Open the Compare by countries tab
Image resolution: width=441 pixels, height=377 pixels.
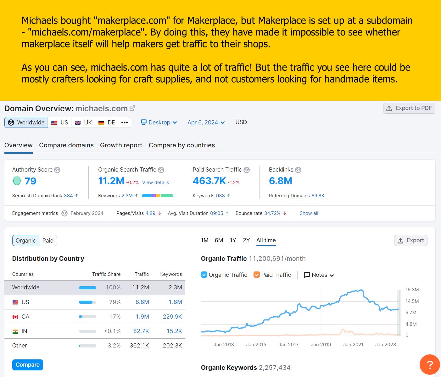pos(181,145)
